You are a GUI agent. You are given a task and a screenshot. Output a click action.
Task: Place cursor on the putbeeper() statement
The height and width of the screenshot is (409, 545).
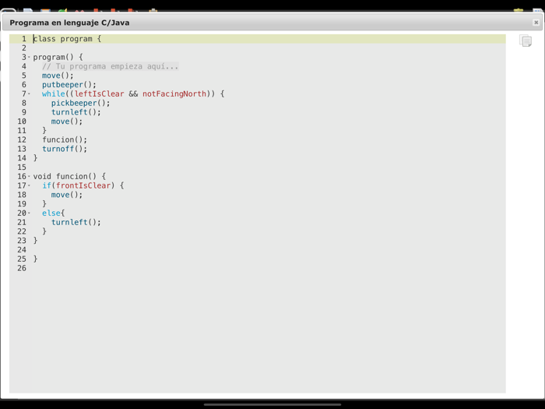69,85
